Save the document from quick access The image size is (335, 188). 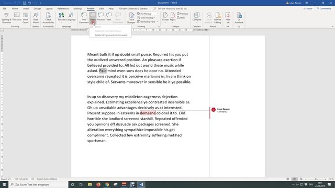pos(25,3)
